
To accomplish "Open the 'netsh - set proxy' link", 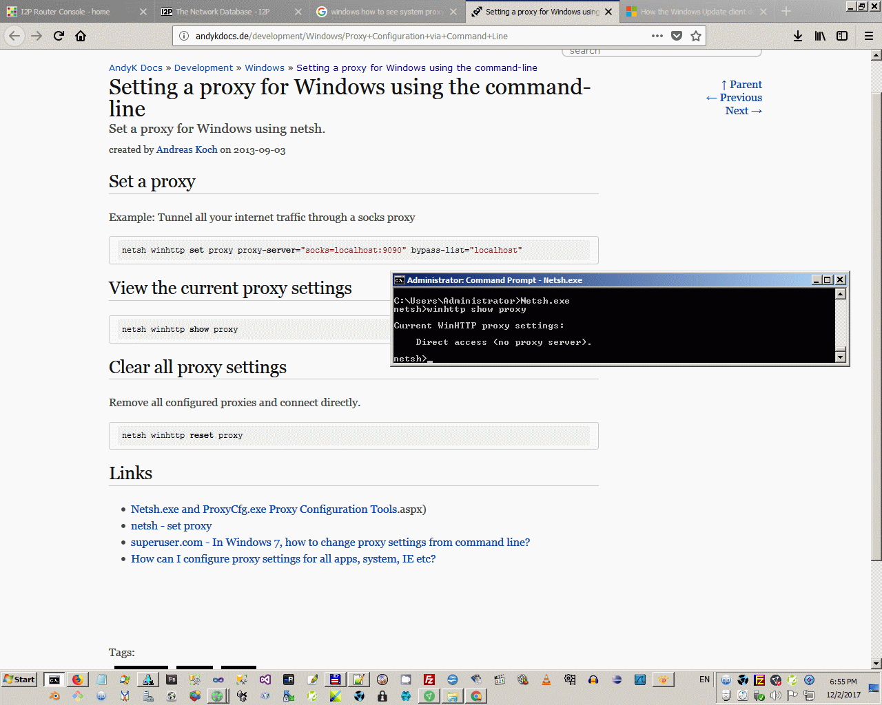I will pyautogui.click(x=172, y=526).
